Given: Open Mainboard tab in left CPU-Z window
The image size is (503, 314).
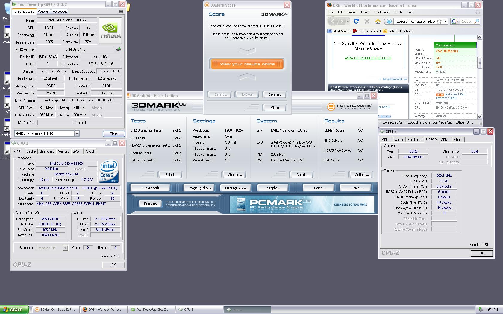Looking at the screenshot, I should [x=47, y=151].
